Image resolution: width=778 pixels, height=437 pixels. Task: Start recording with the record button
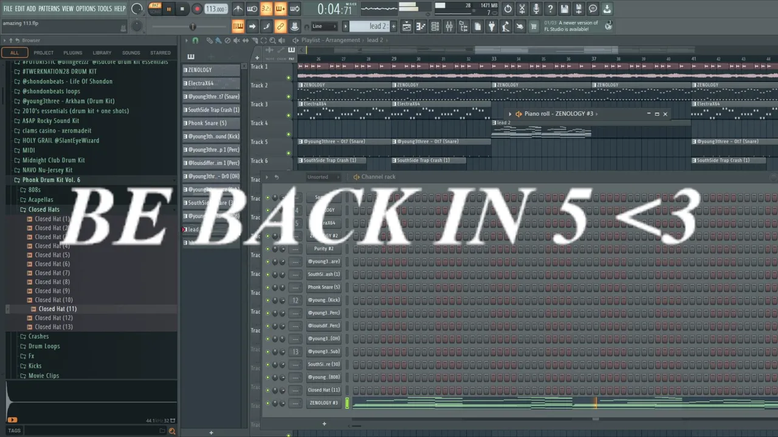[196, 9]
